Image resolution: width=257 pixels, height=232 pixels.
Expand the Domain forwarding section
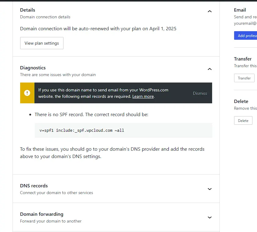(209, 217)
